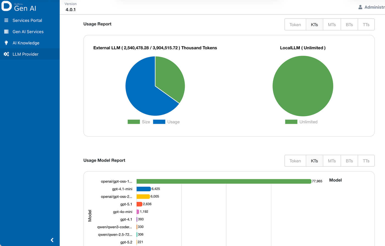This screenshot has height=246, width=385.
Task: Switch Usage Model Report to Token unit
Action: pyautogui.click(x=295, y=161)
